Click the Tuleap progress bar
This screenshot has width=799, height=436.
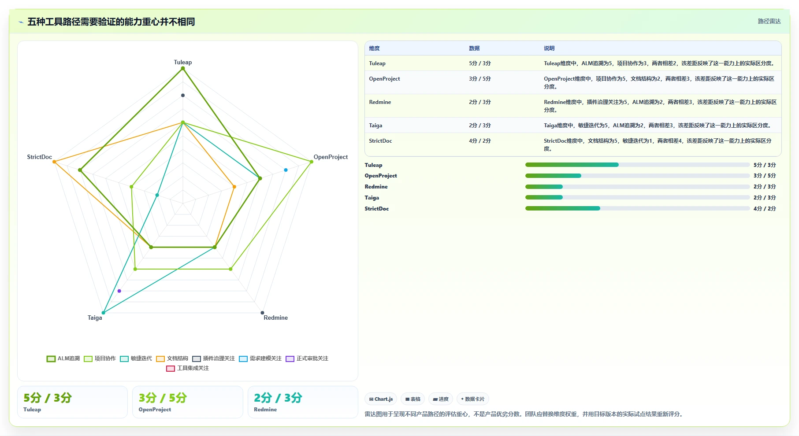pos(637,165)
